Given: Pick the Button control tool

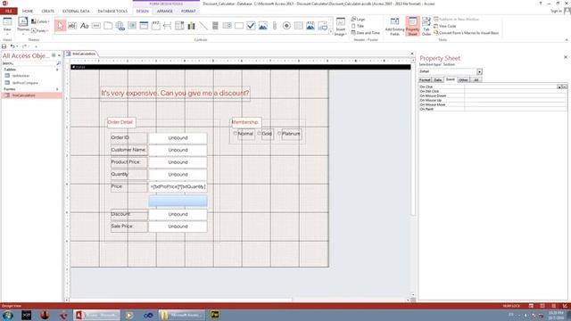Looking at the screenshot, I should click(96, 26).
